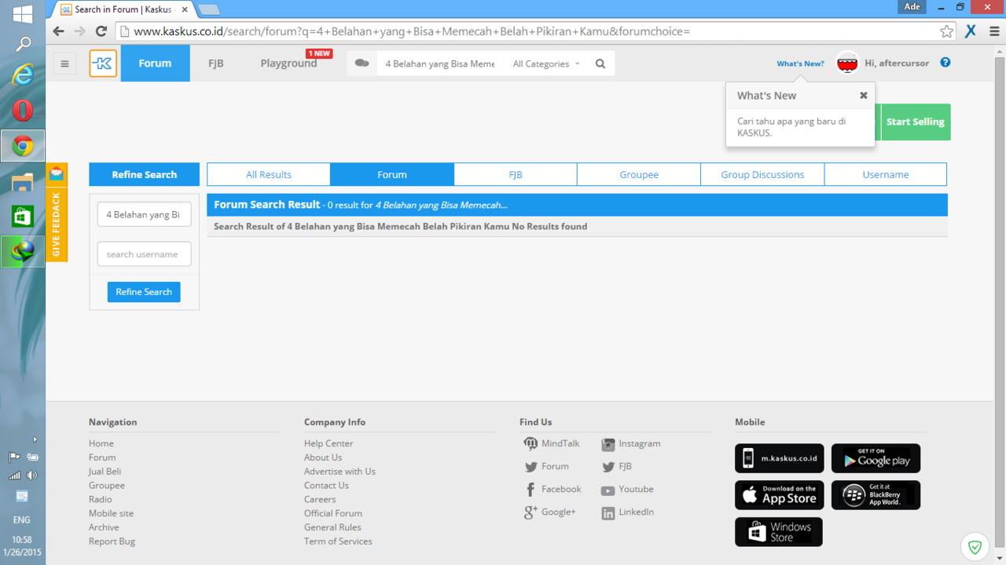Switch to the All Results tab
Viewport: 1006px width, 565px height.
click(269, 174)
